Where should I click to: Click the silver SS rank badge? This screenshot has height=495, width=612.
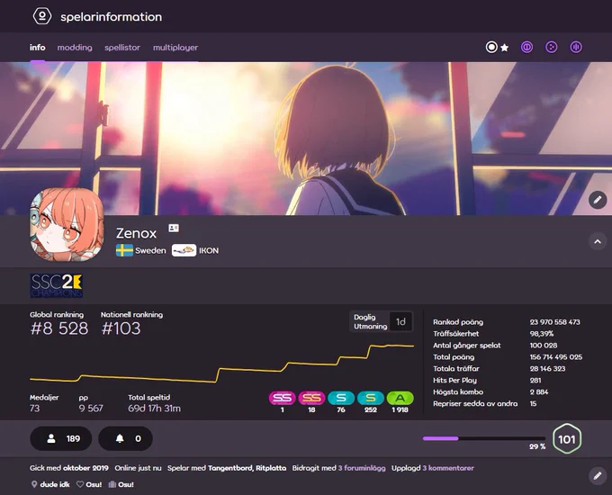click(283, 398)
